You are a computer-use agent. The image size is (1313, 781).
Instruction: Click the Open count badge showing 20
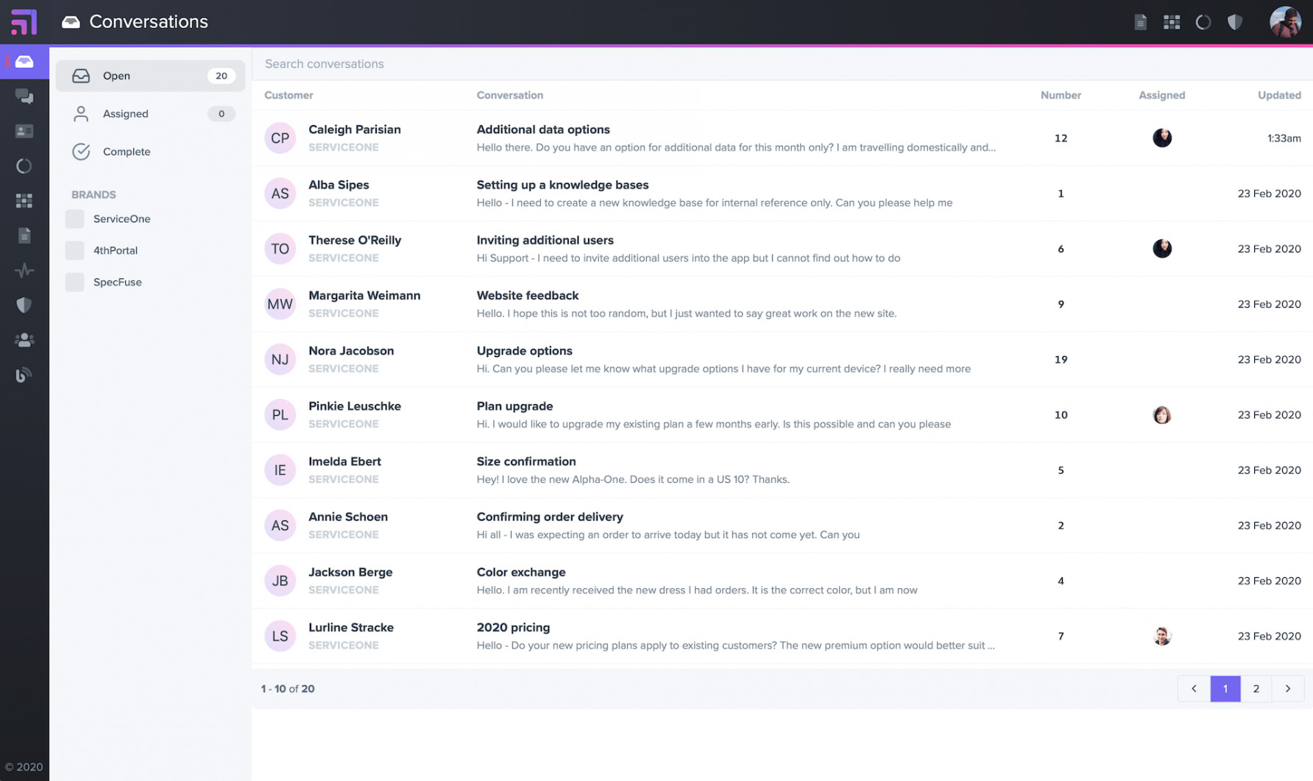pos(222,76)
